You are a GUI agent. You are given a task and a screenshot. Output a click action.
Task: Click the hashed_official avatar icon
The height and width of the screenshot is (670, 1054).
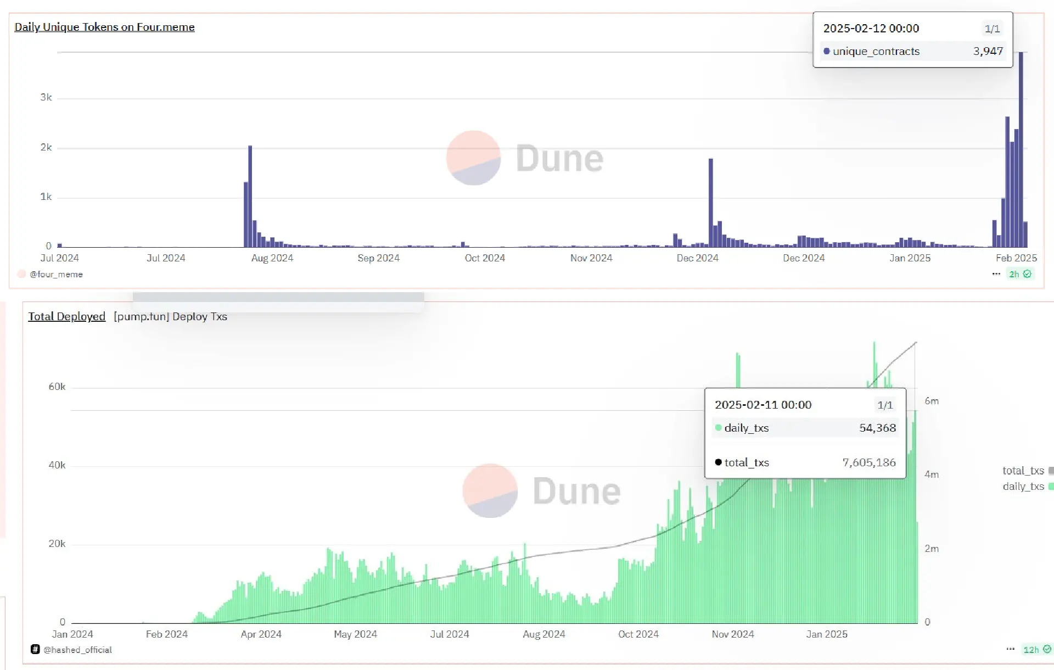(x=35, y=649)
